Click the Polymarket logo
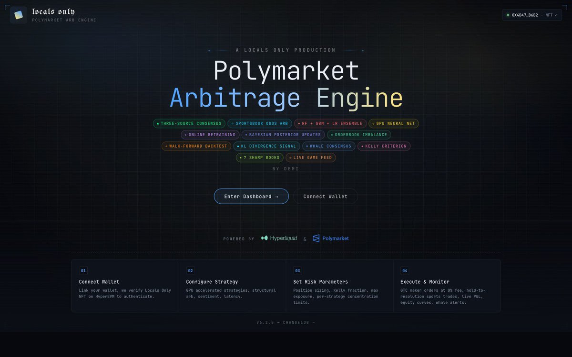This screenshot has width=572, height=357. pyautogui.click(x=330, y=238)
